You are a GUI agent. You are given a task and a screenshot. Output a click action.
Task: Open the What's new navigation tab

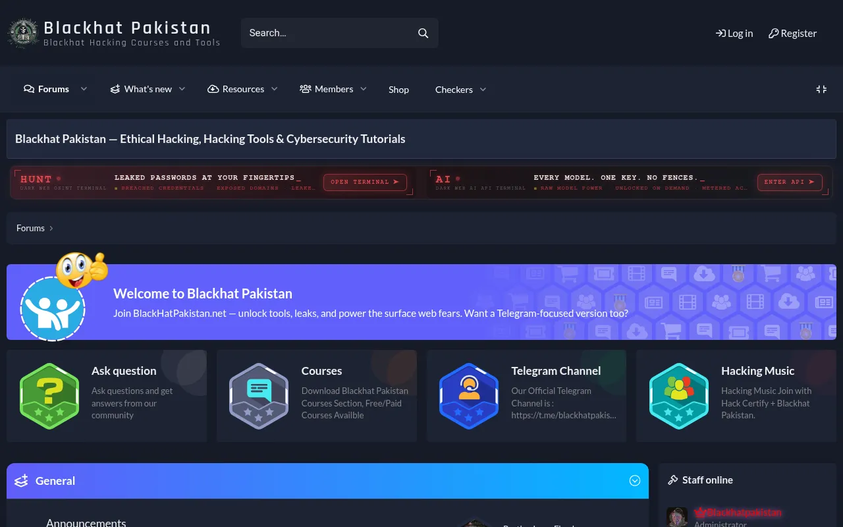click(141, 89)
